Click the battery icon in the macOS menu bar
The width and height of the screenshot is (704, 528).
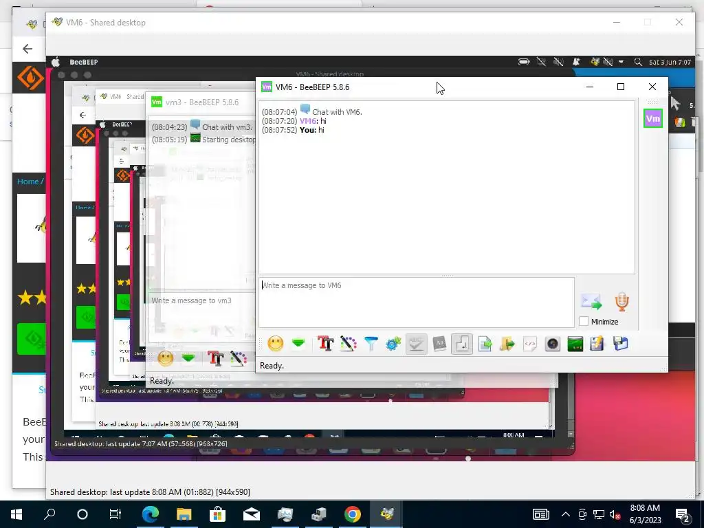coord(524,62)
